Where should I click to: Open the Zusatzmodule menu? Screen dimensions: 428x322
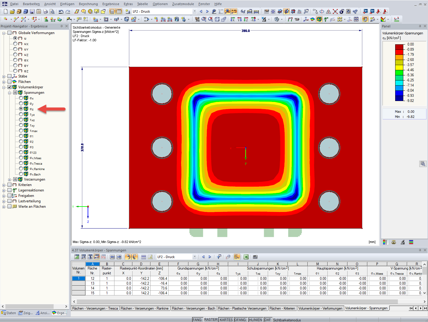tap(183, 4)
